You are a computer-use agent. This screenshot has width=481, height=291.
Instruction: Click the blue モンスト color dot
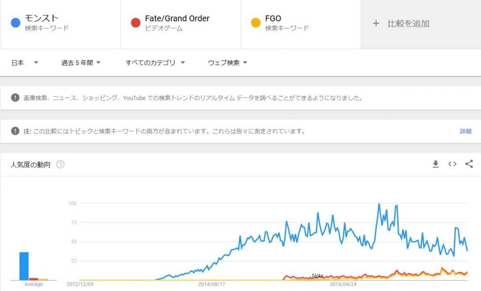tap(16, 22)
